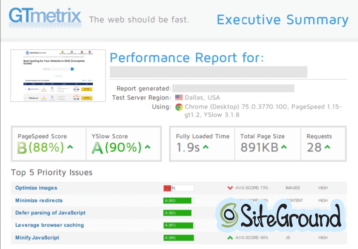358x249 pixels.
Task: Click the Total Page Size label
Action: pyautogui.click(x=262, y=136)
